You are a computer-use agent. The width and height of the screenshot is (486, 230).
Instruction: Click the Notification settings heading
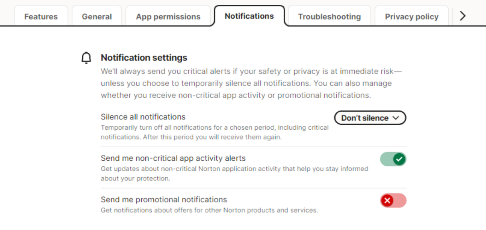[x=144, y=58]
